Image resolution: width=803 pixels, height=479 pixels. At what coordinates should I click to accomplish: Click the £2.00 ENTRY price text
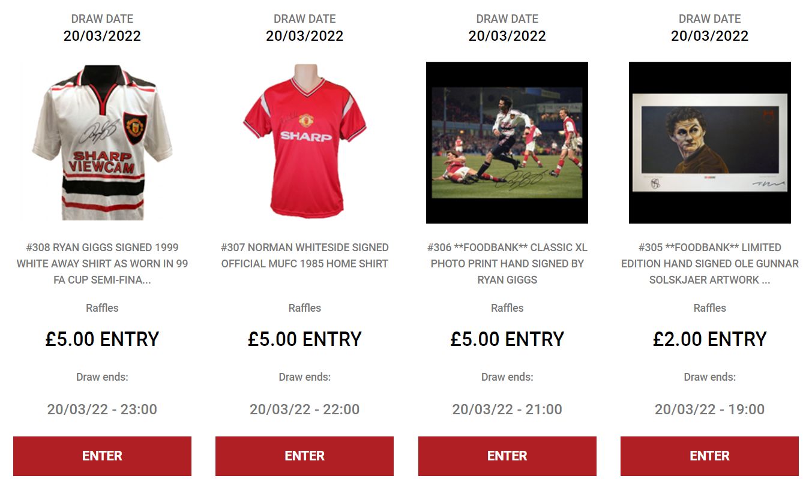710,339
